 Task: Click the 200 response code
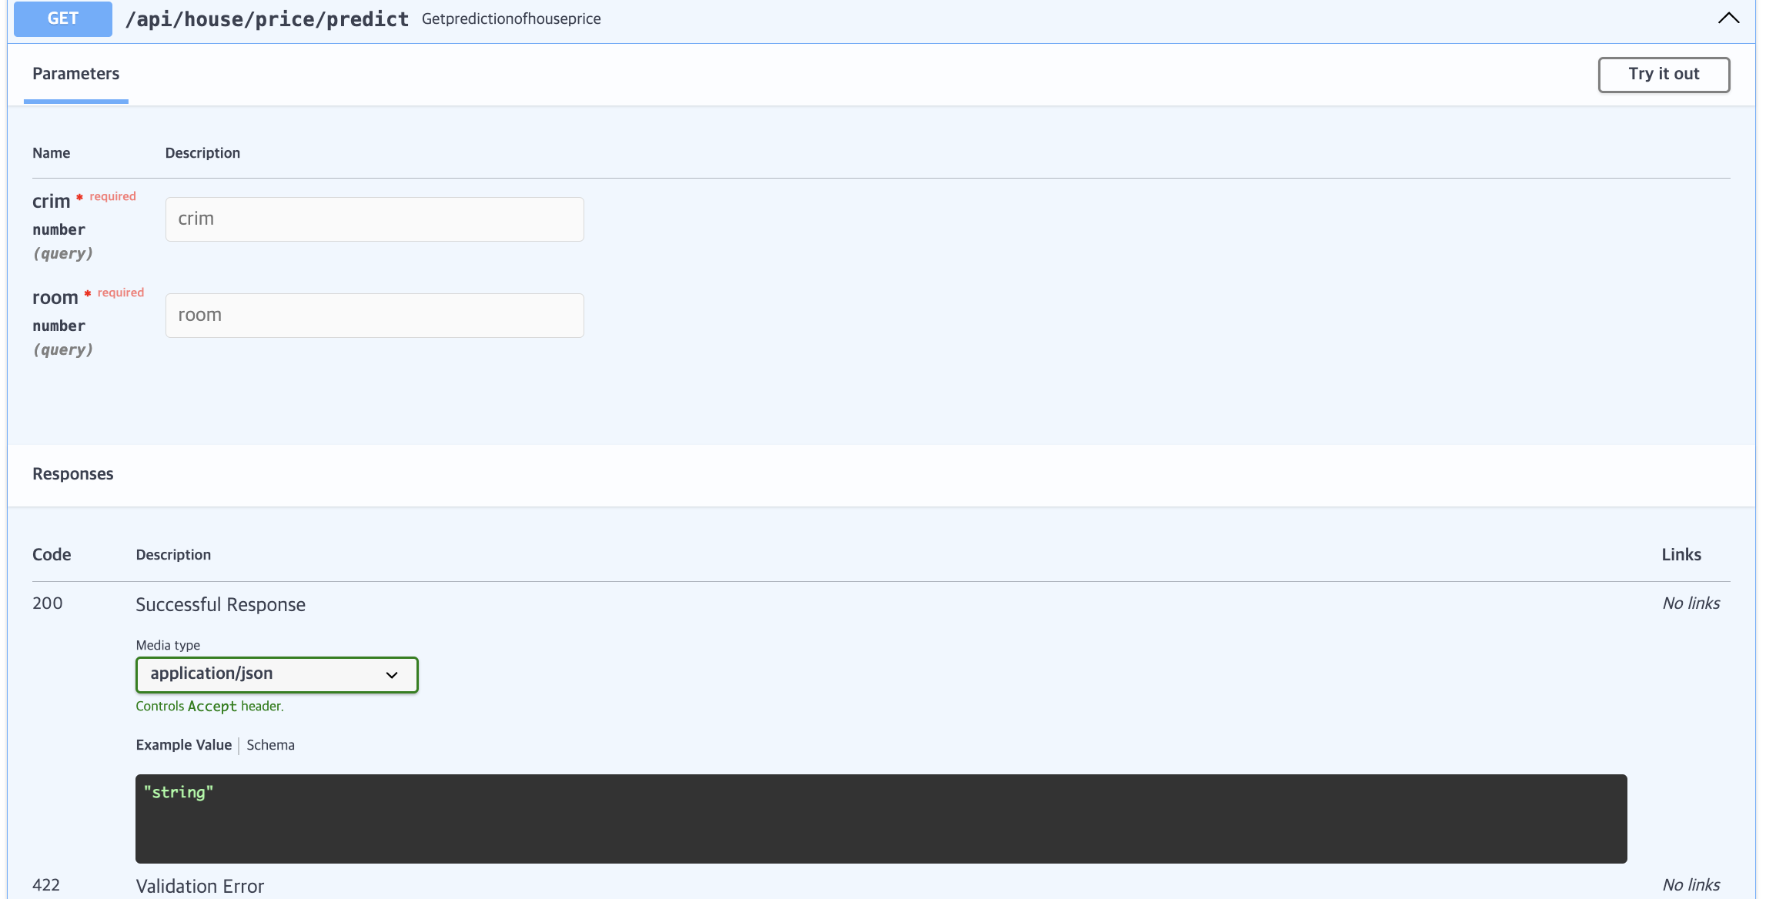point(48,603)
